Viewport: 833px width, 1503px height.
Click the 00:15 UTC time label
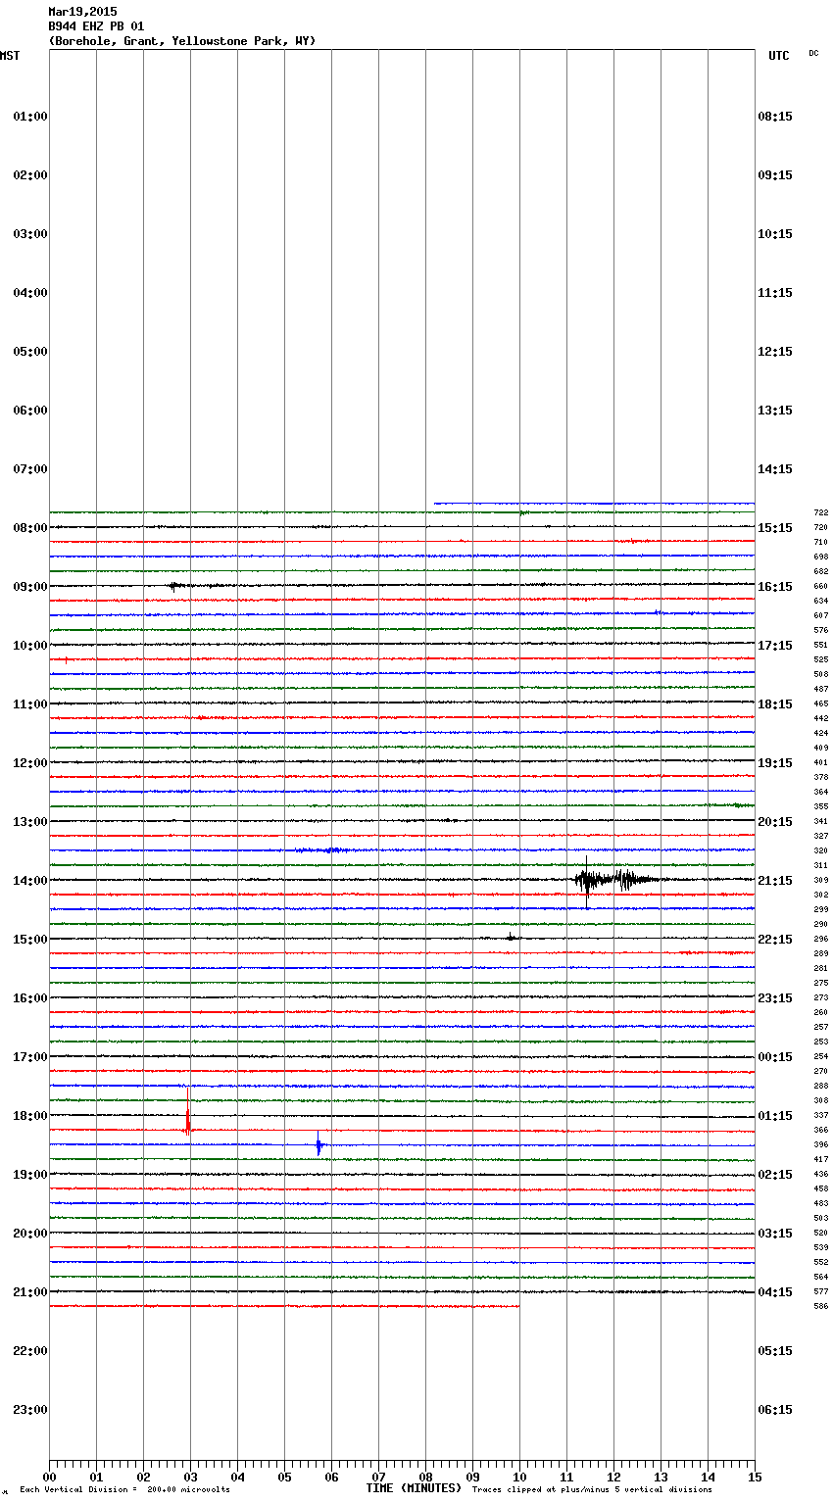[x=775, y=1057]
